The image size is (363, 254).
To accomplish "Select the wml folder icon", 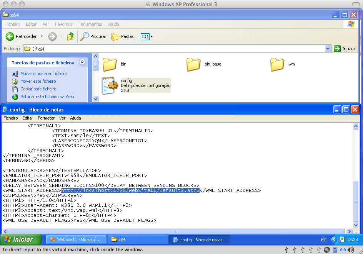I will [x=277, y=64].
